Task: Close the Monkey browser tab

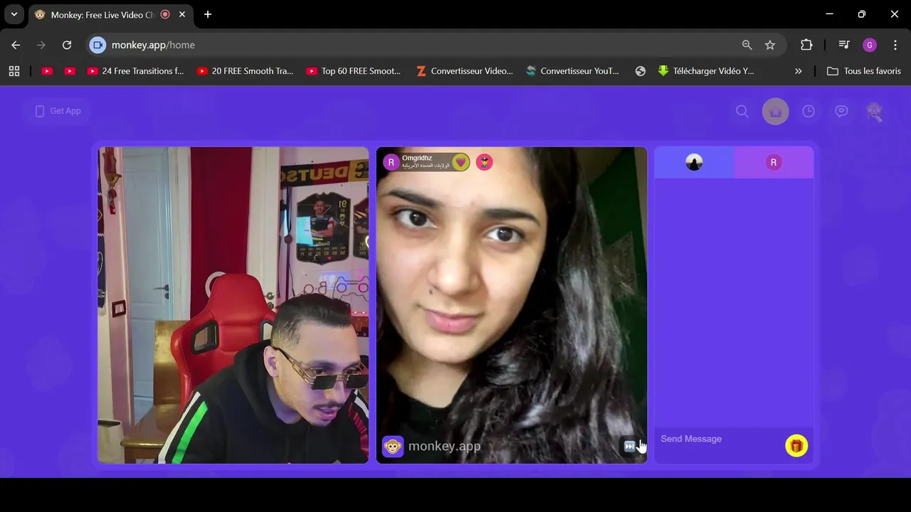Action: pyautogui.click(x=182, y=14)
